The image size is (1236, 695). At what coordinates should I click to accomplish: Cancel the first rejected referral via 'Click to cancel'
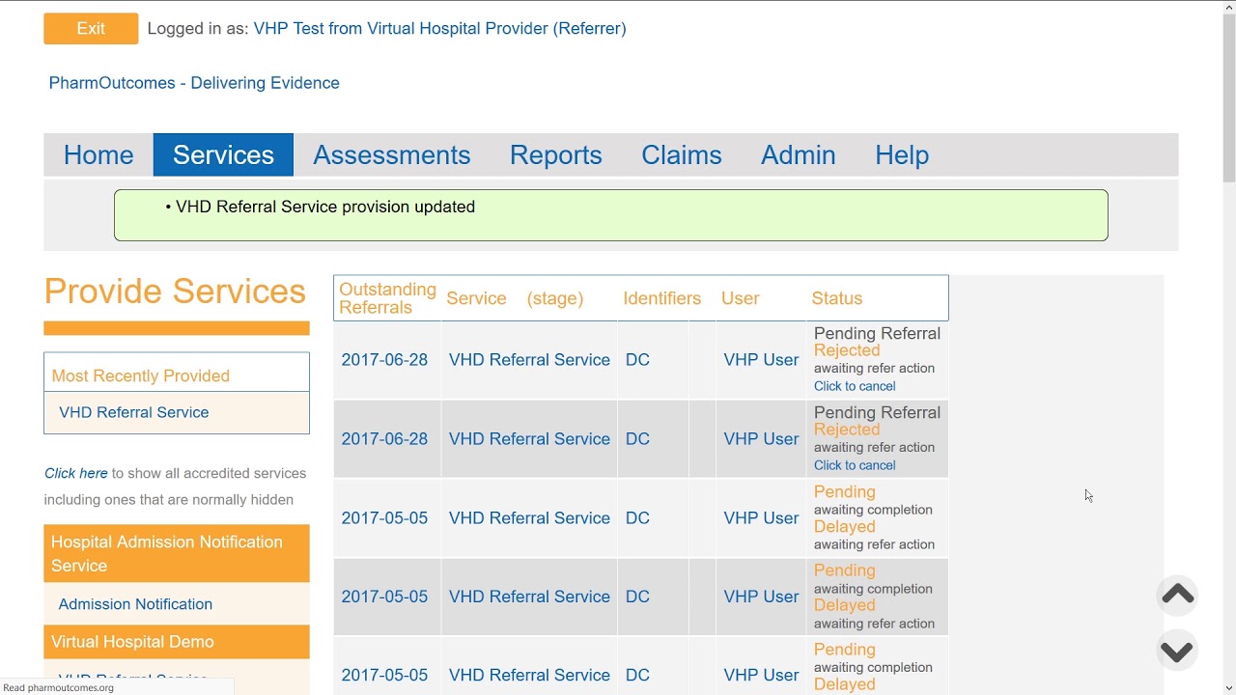pyautogui.click(x=855, y=386)
